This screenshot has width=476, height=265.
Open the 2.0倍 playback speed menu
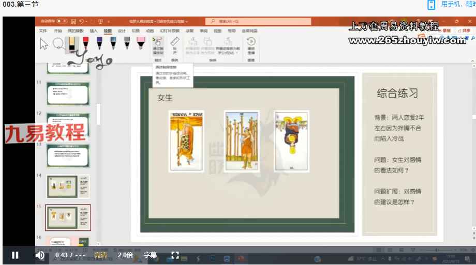[x=125, y=255]
